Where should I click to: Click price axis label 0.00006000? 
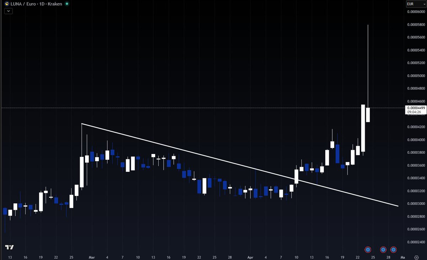pyautogui.click(x=416, y=12)
